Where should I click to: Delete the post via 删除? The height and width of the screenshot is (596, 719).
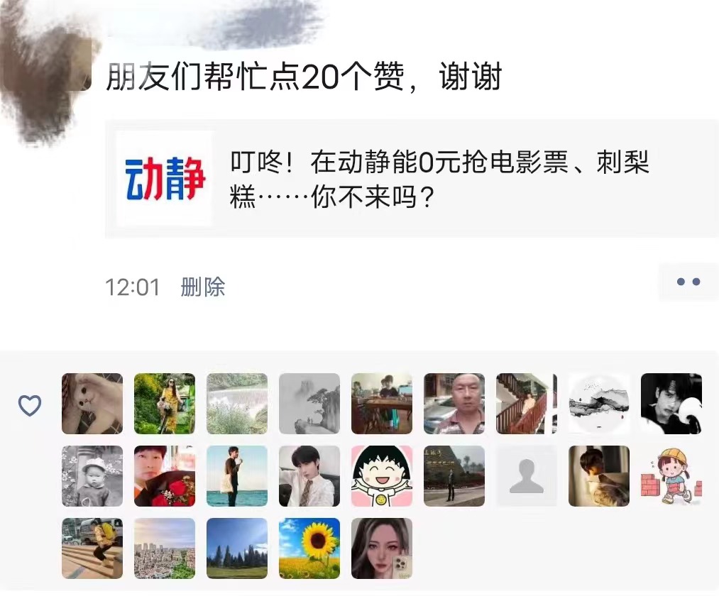[x=203, y=287]
